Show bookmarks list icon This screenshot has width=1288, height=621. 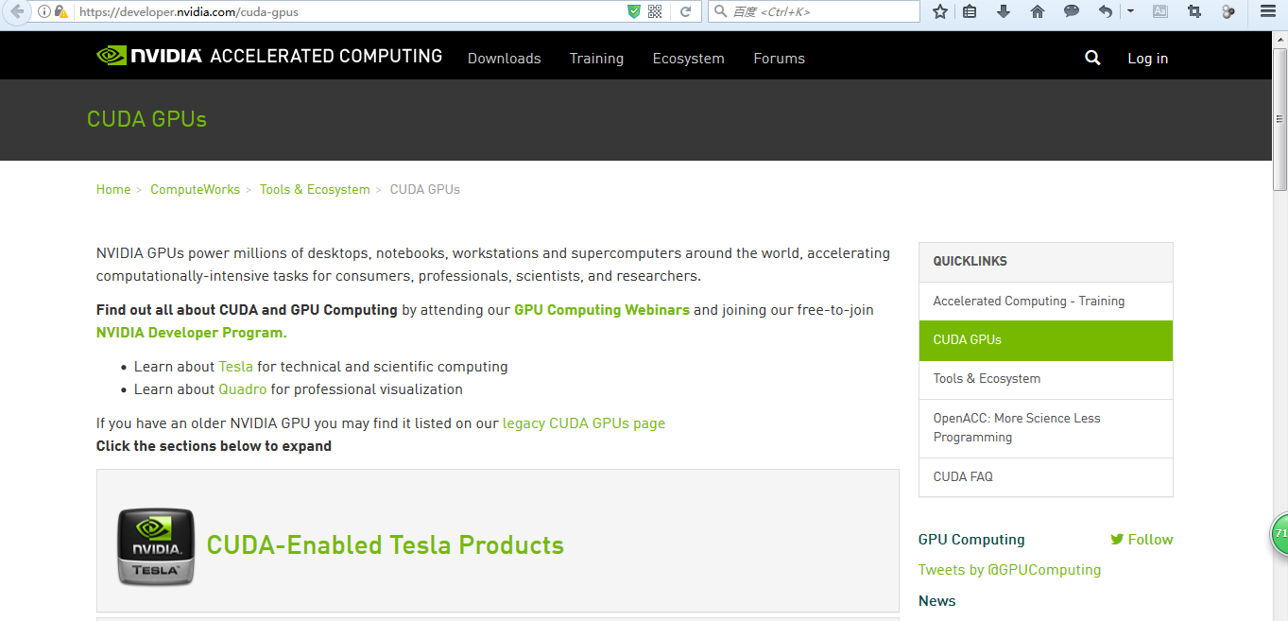tap(970, 11)
